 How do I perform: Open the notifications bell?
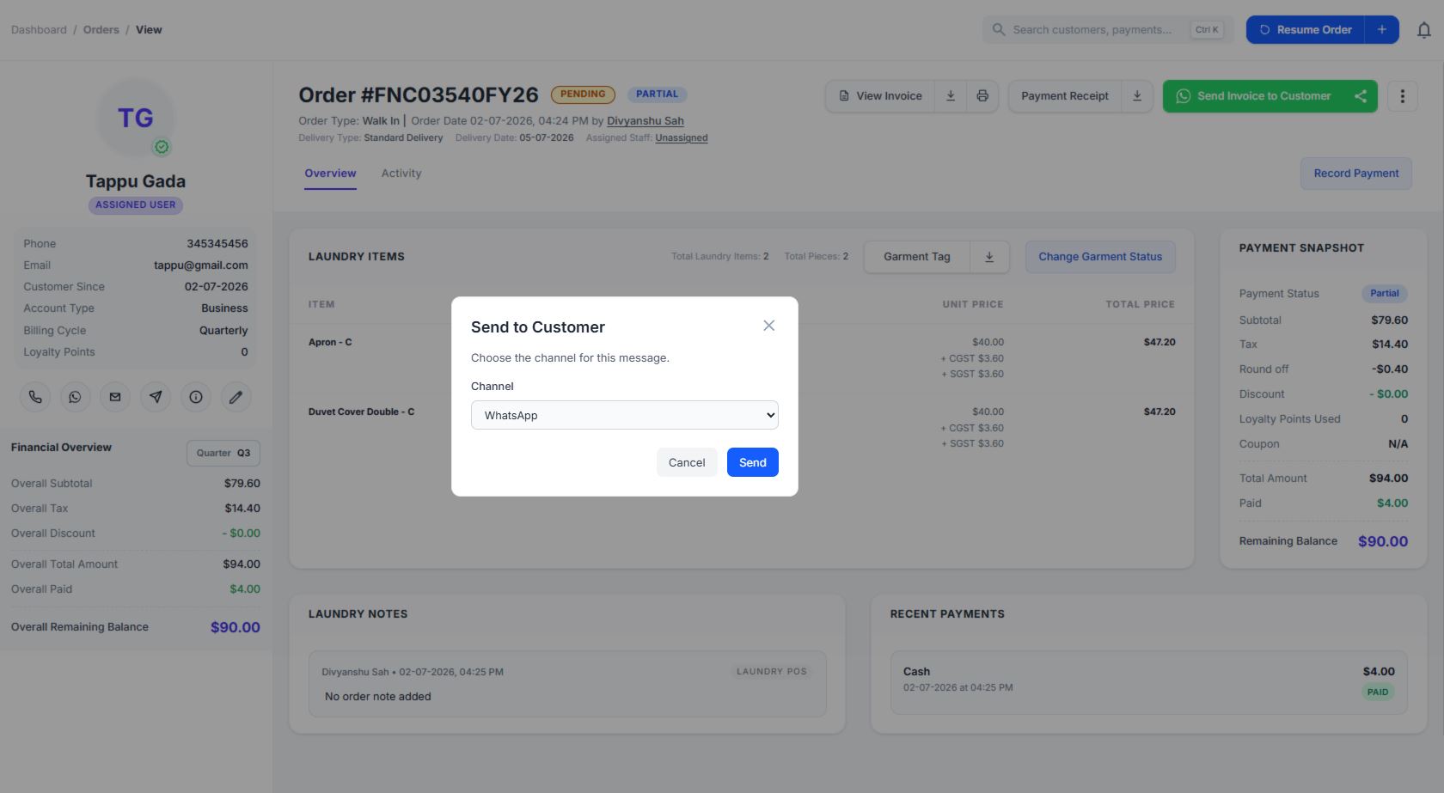(1424, 30)
